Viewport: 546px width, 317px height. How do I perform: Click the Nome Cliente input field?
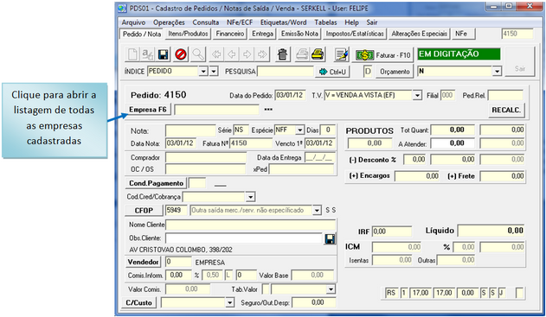tap(250, 225)
